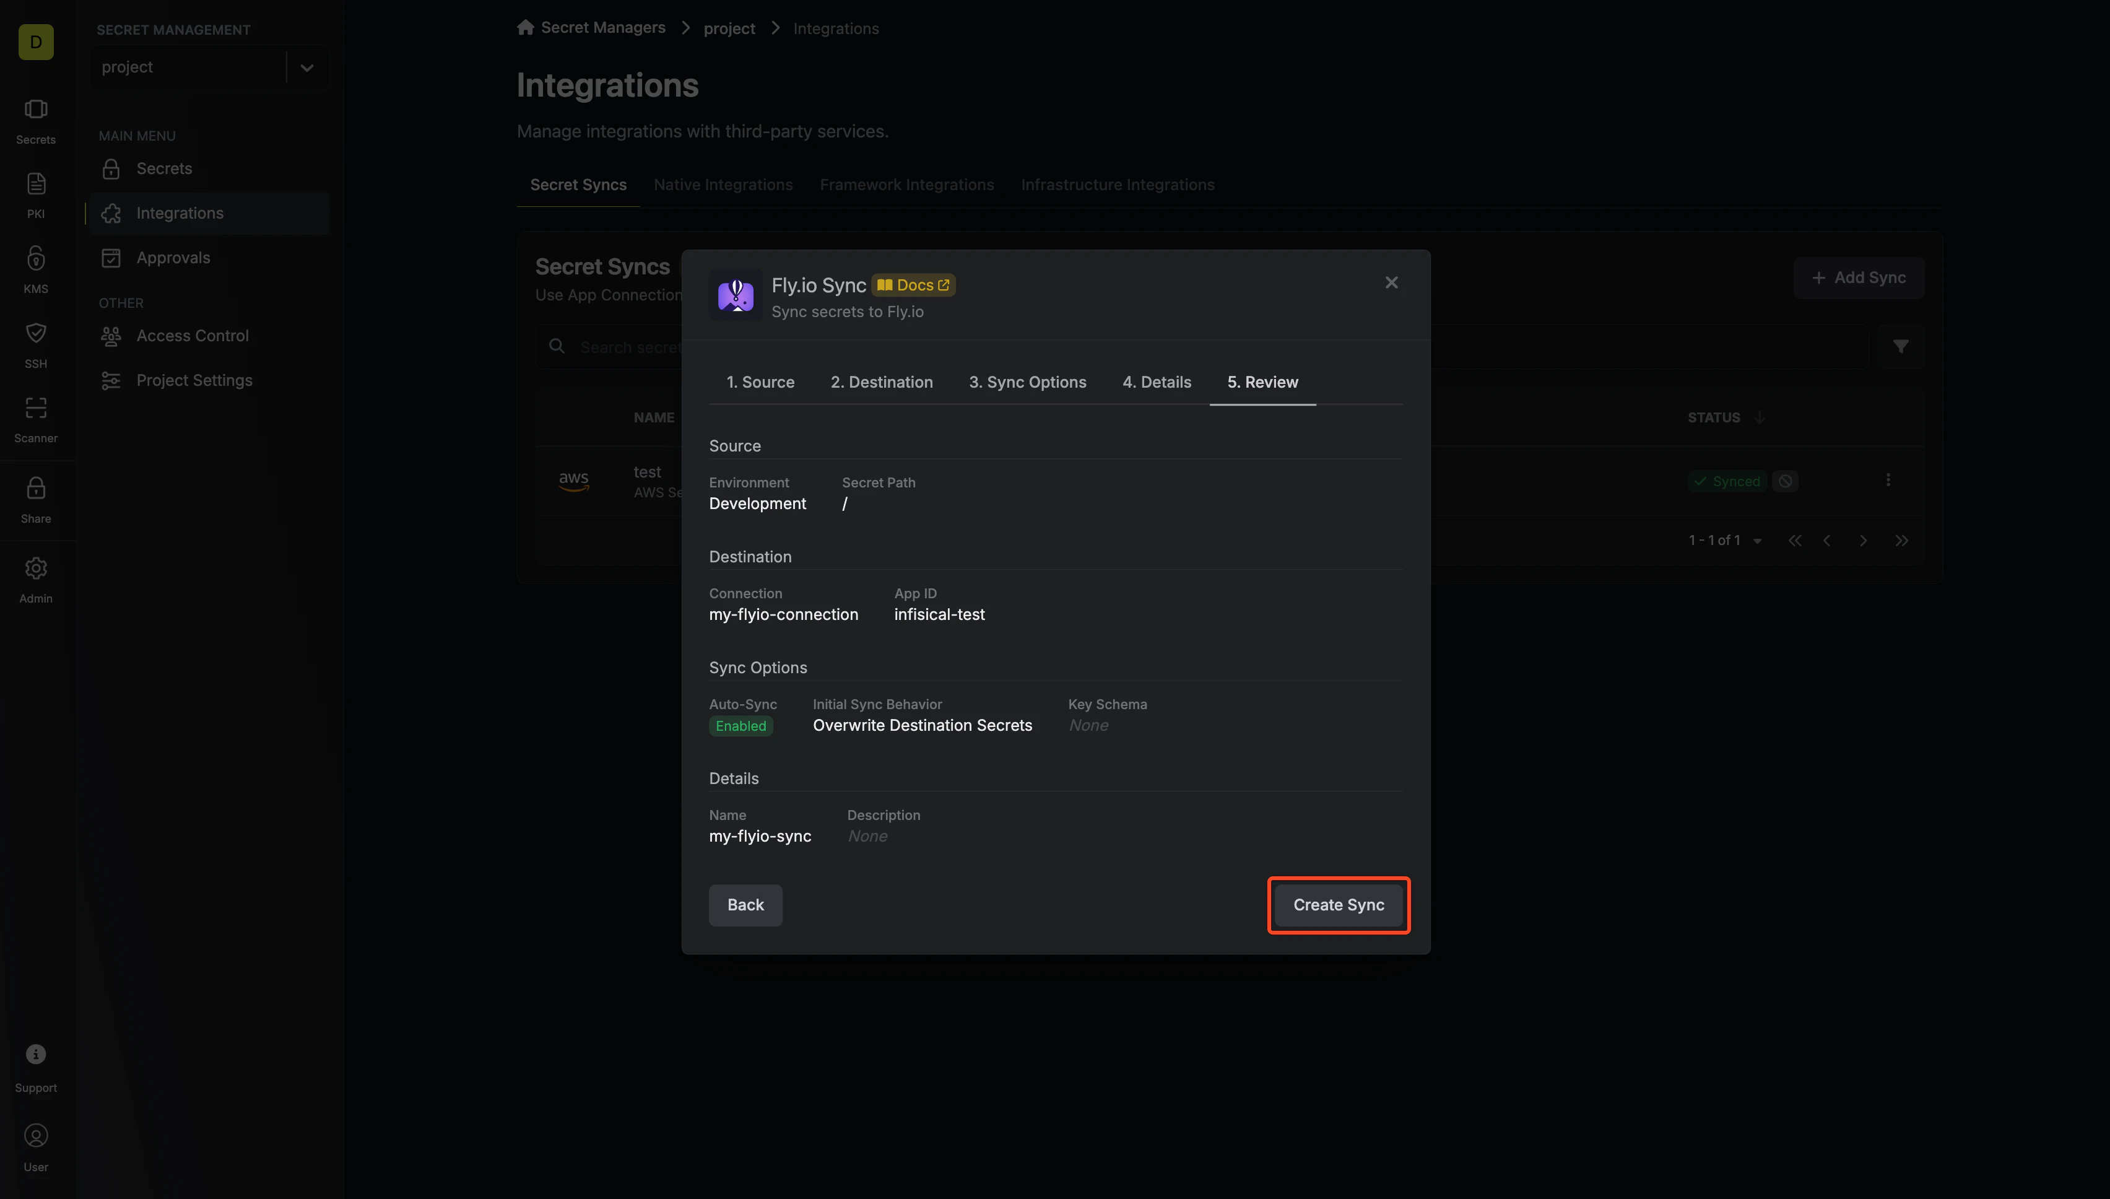Open Project Settings menu item

pyautogui.click(x=208, y=380)
